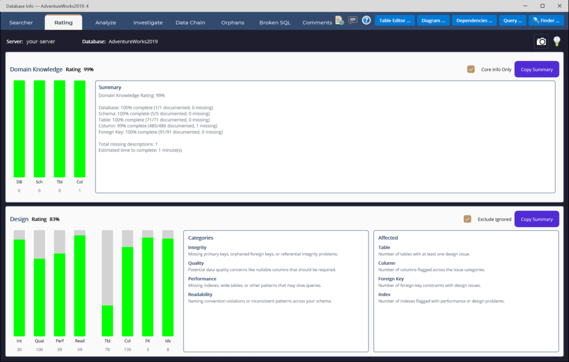Open the Broken SQL tab
This screenshot has width=569, height=362.
(274, 23)
